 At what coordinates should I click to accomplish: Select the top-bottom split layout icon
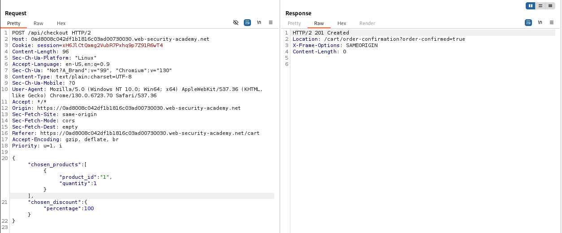[541, 6]
